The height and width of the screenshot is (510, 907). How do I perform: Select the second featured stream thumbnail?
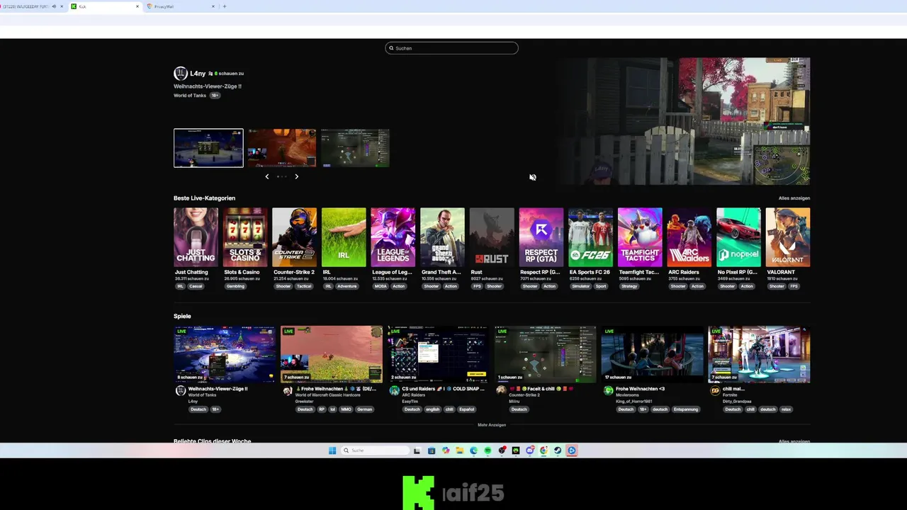point(282,148)
